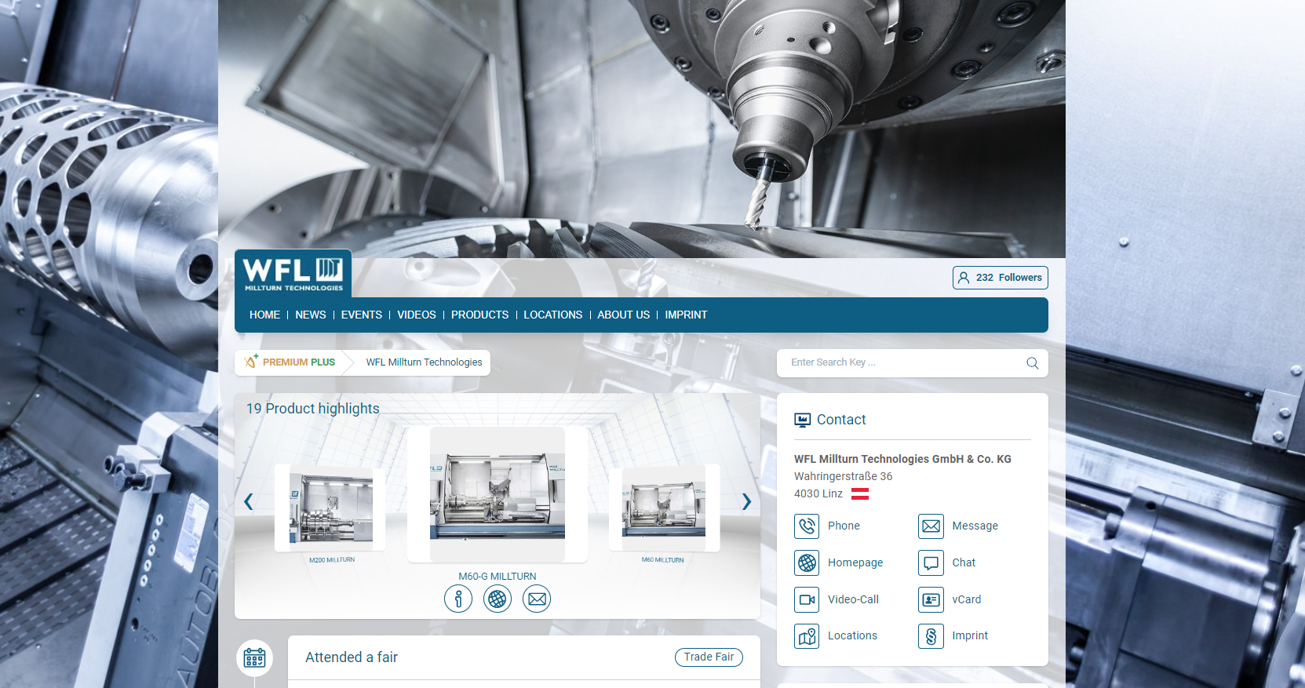Open M60-G MILLTURN info icon
The width and height of the screenshot is (1305, 688).
(458, 599)
